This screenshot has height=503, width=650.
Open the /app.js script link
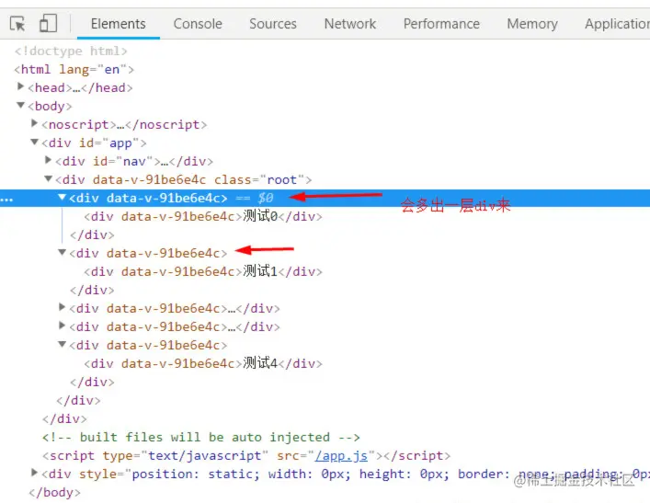click(x=341, y=456)
